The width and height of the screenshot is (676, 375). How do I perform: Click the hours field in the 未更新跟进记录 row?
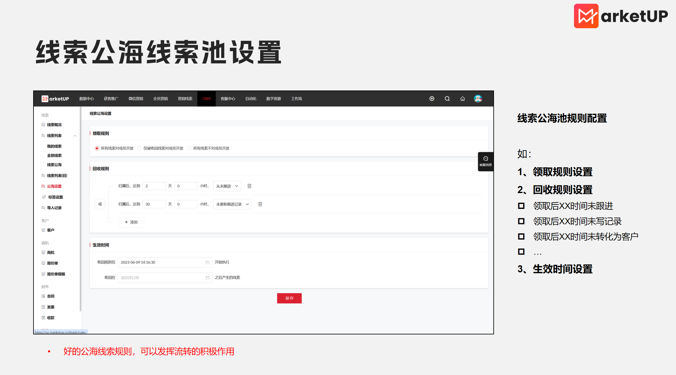coord(186,204)
